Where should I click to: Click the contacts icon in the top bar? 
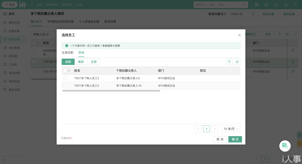(266, 5)
